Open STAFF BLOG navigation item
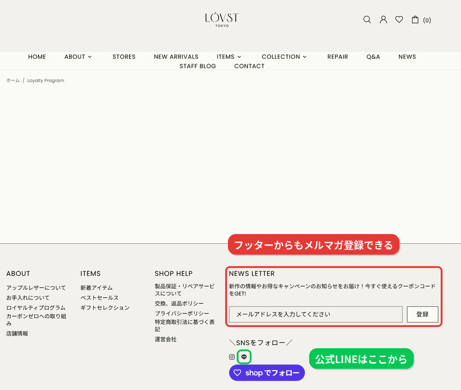 [x=198, y=66]
